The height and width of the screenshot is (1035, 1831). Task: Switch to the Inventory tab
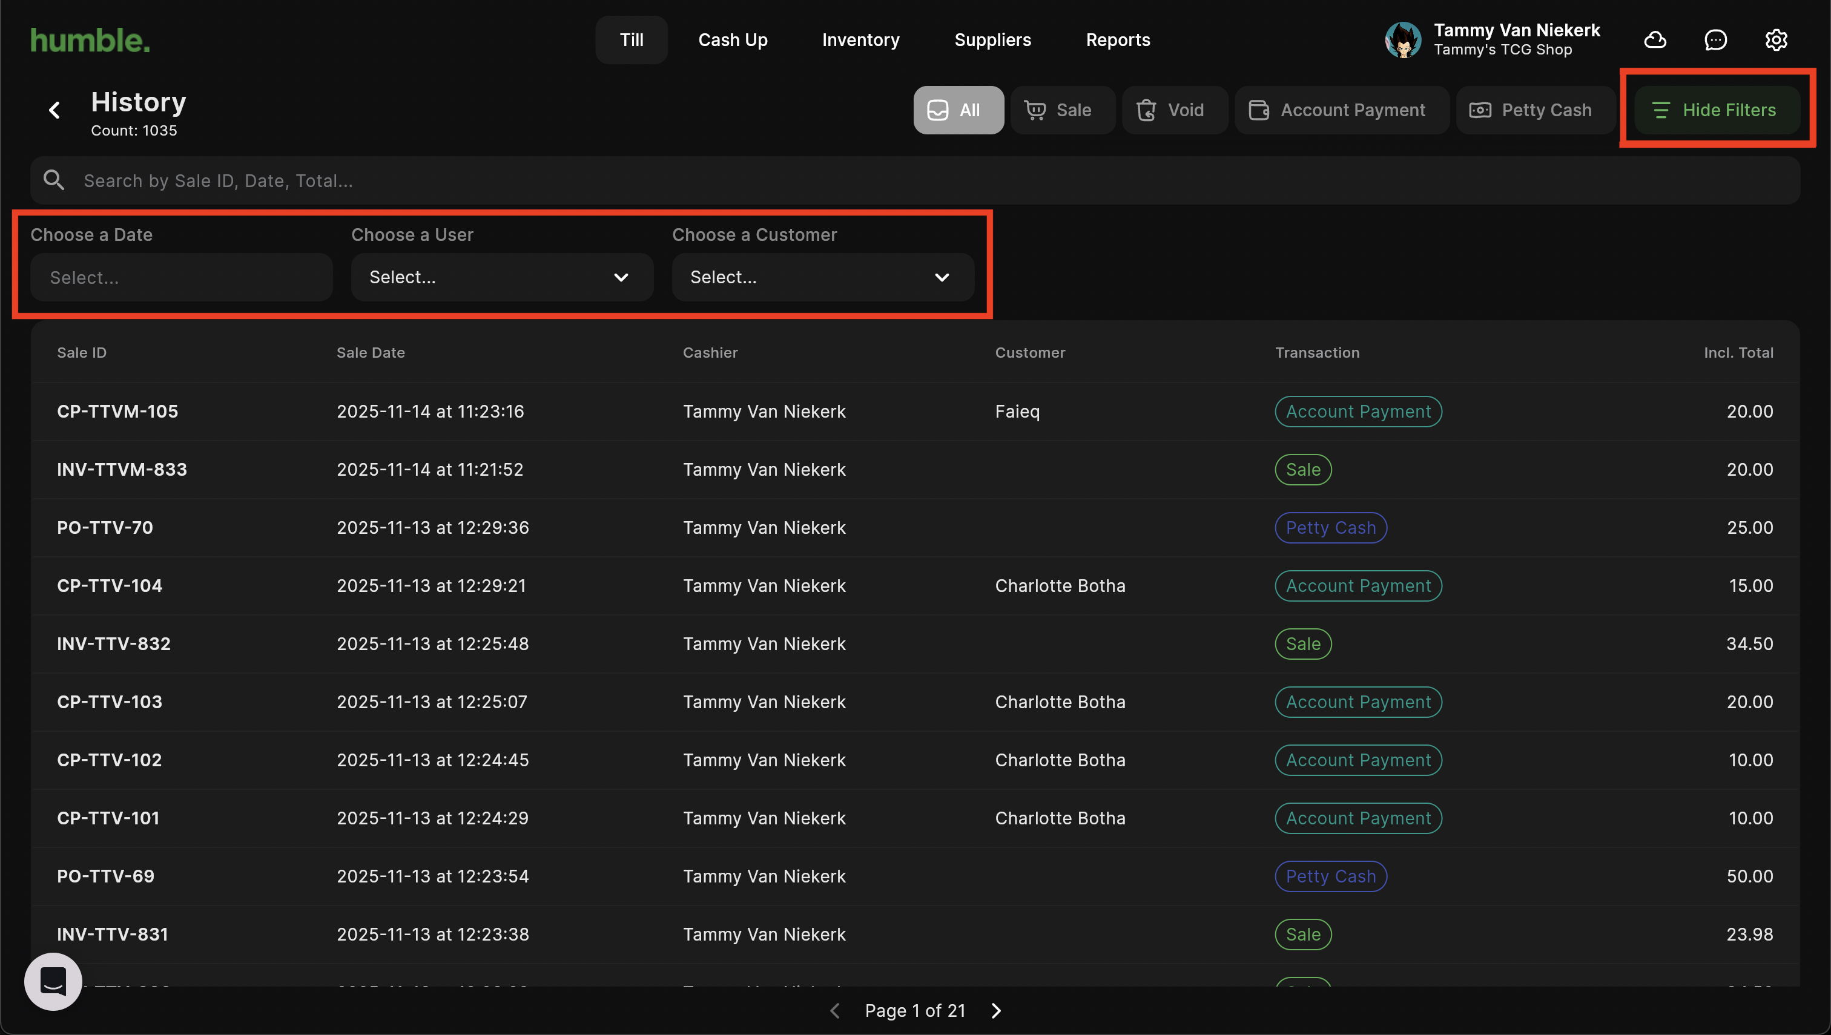click(x=860, y=40)
